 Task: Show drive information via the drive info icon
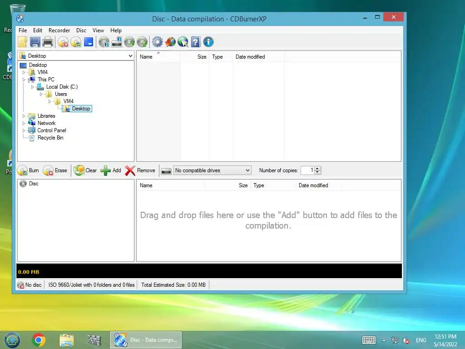(117, 42)
